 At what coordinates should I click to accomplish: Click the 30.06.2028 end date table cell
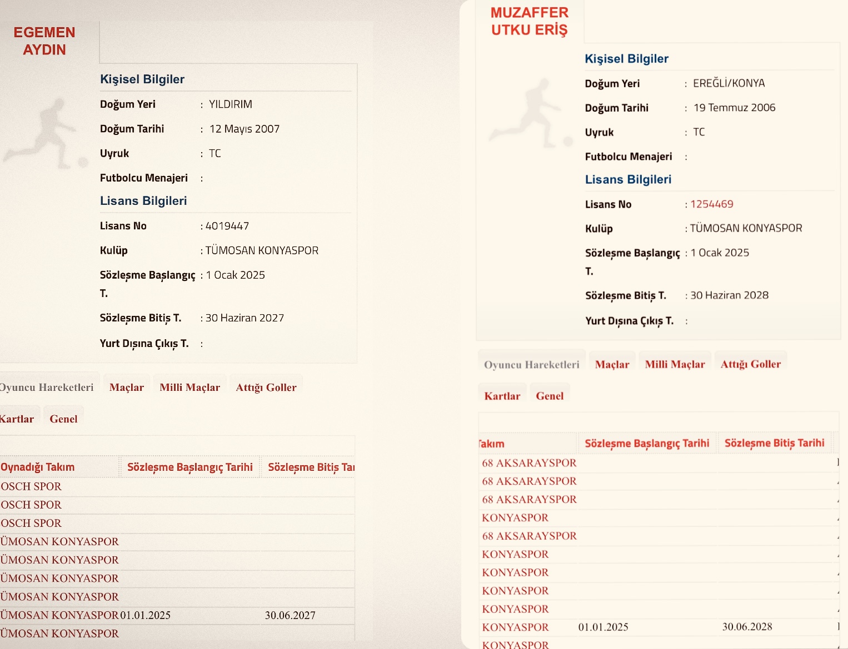[x=747, y=627]
